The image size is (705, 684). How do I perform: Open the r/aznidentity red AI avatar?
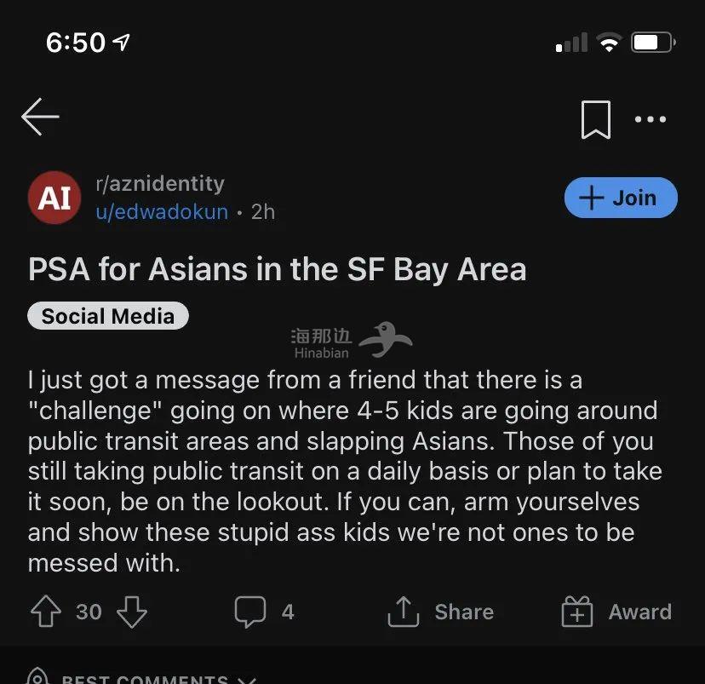click(54, 198)
